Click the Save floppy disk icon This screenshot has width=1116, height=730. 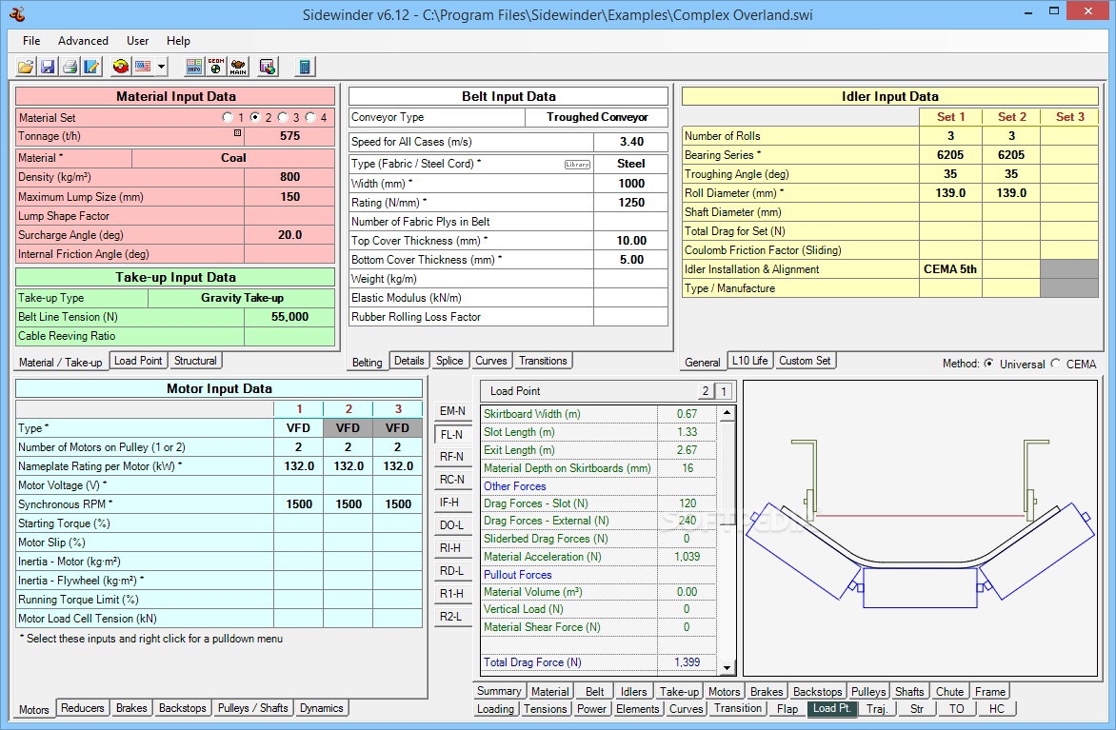click(48, 67)
